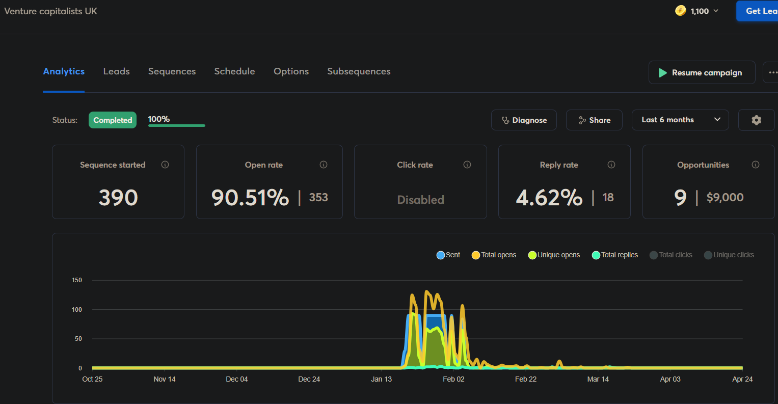
Task: Click the green play icon in Resume campaign
Action: coord(662,73)
